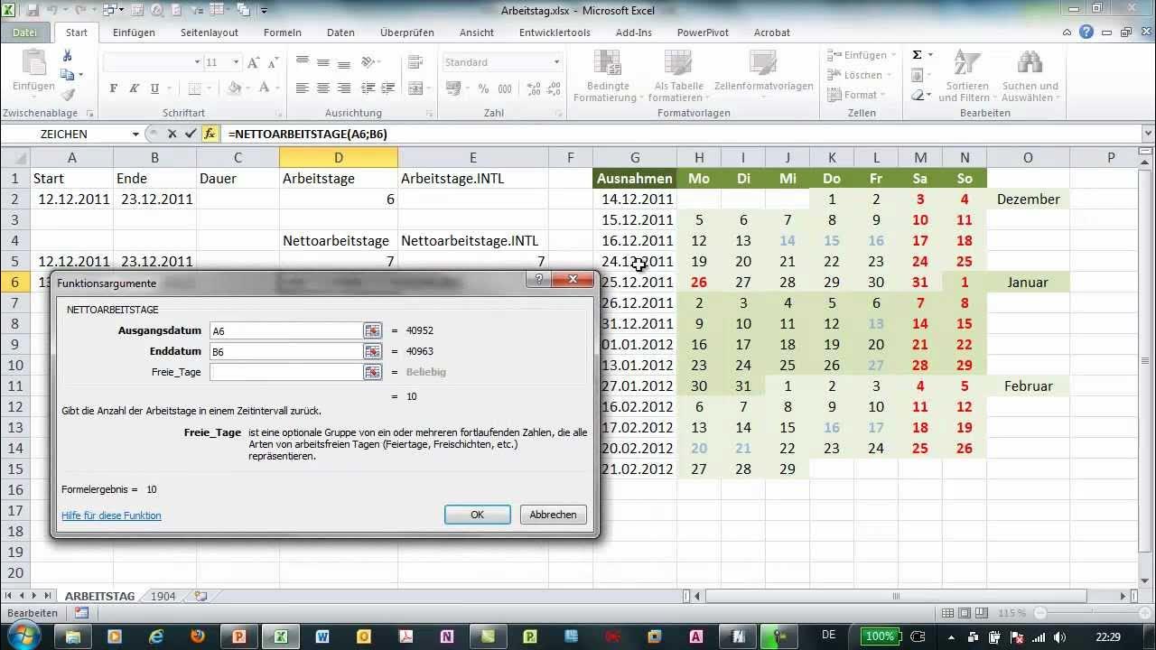Click the Als Tabelle formatieren icon
This screenshot has width=1156, height=650.
coord(678,63)
